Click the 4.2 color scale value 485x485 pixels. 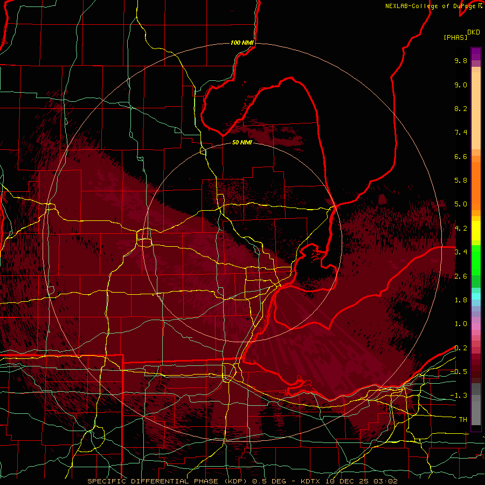tap(461, 228)
